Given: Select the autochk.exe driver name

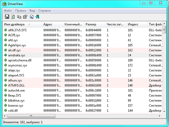Looking at the screenshot, I should coord(16,90).
